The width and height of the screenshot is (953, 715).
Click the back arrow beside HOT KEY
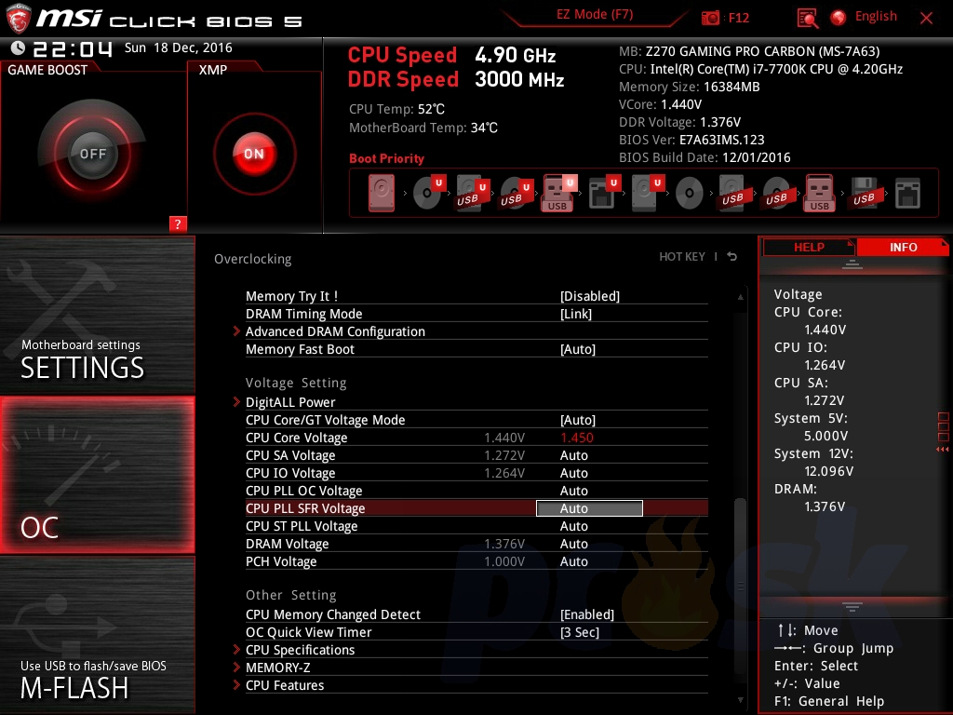click(x=732, y=257)
